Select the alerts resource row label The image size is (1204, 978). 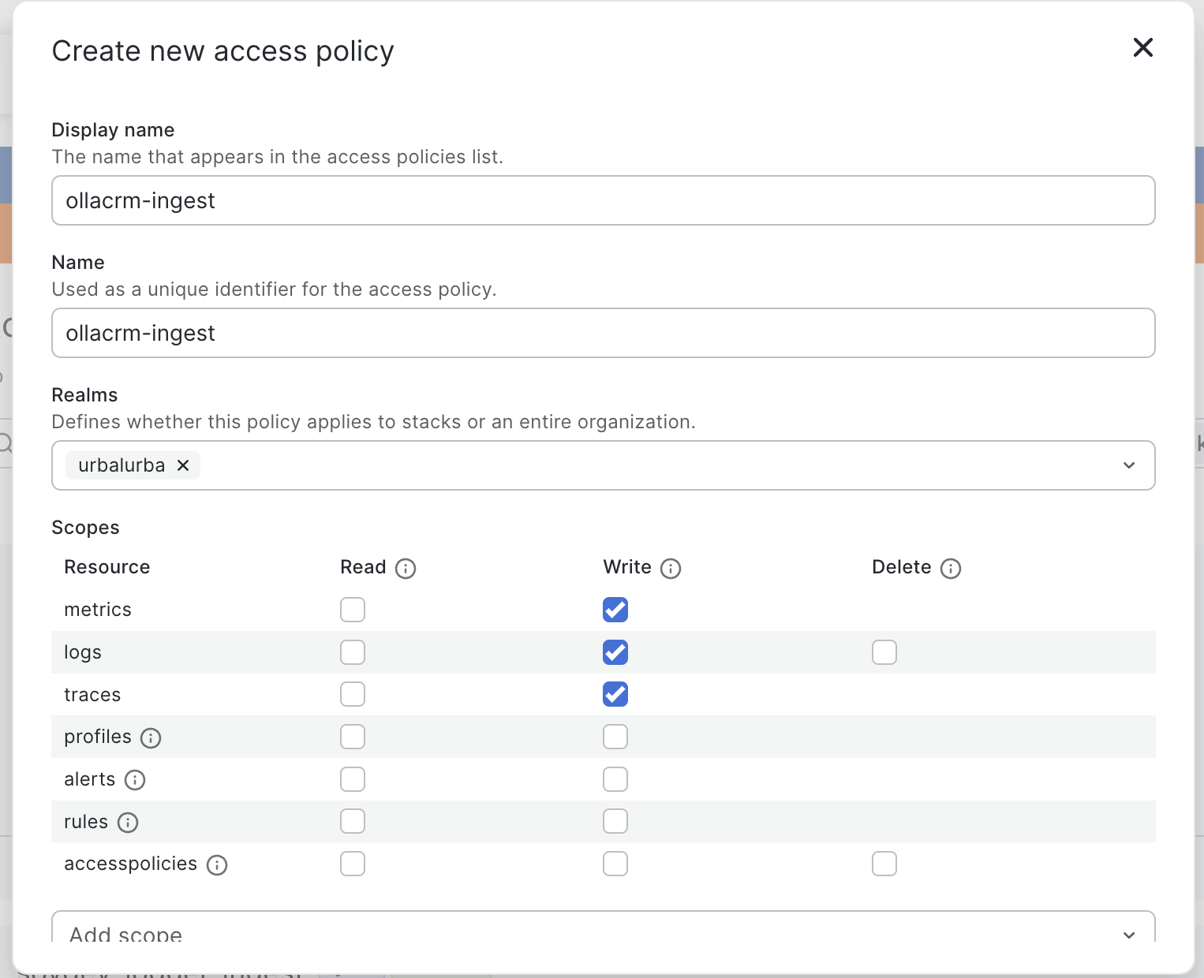coord(90,779)
